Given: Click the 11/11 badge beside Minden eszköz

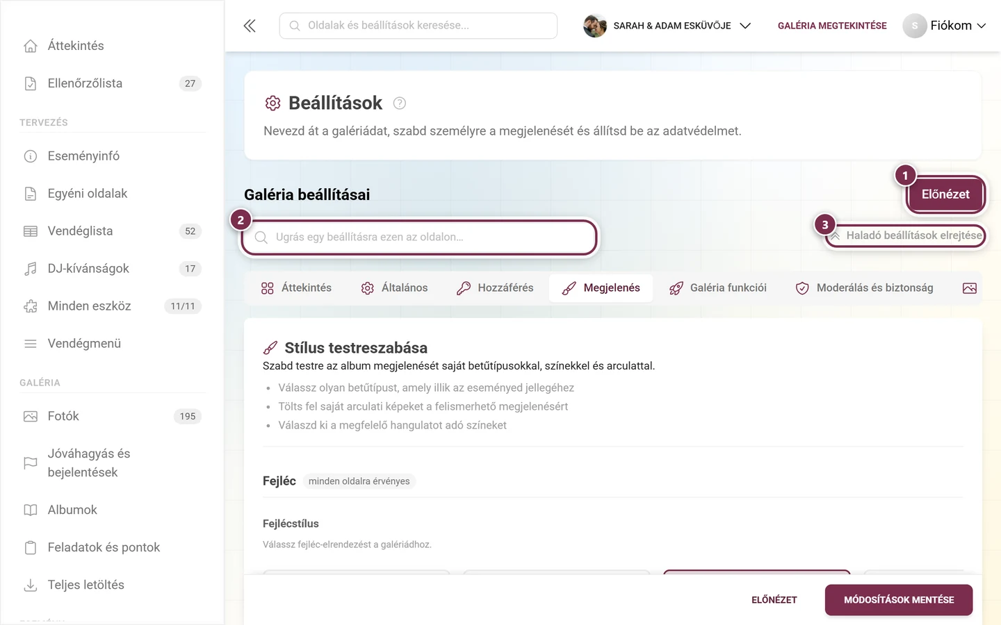Looking at the screenshot, I should point(183,306).
